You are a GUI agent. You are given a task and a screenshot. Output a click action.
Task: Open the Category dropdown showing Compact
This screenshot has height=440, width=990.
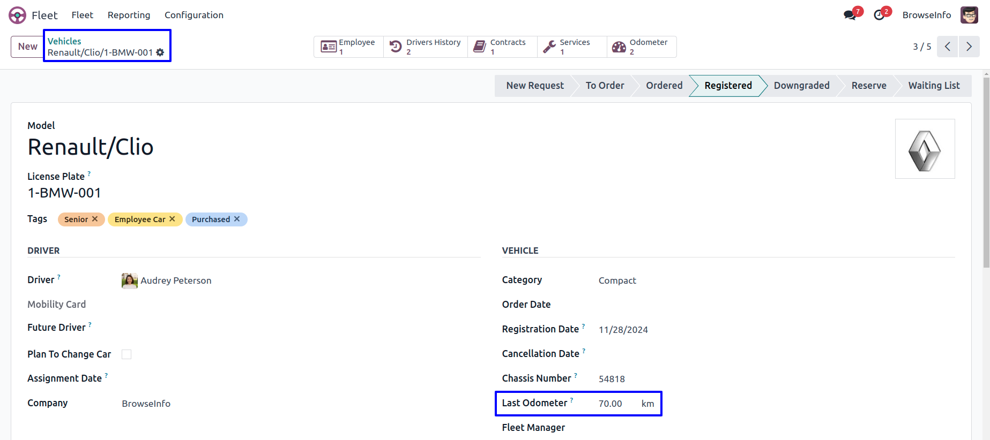pyautogui.click(x=776, y=280)
